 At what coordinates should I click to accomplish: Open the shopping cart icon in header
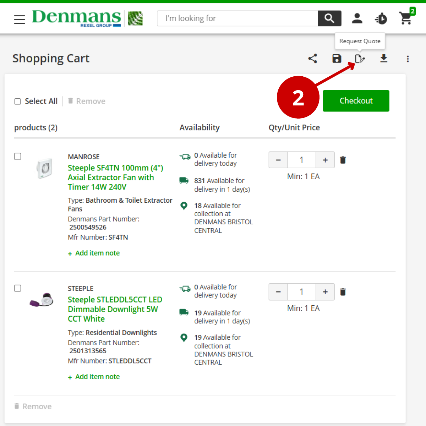[406, 18]
